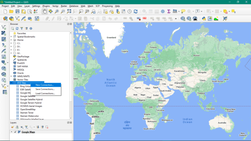Open the Processing Toolbox gear icon
The width and height of the screenshot is (251, 141).
(x=163, y=11)
